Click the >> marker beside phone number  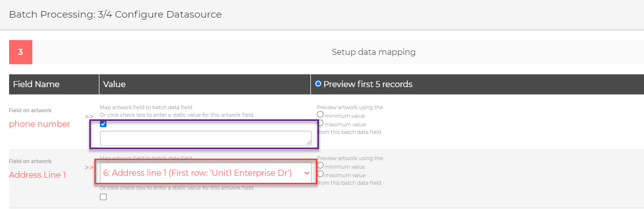89,116
